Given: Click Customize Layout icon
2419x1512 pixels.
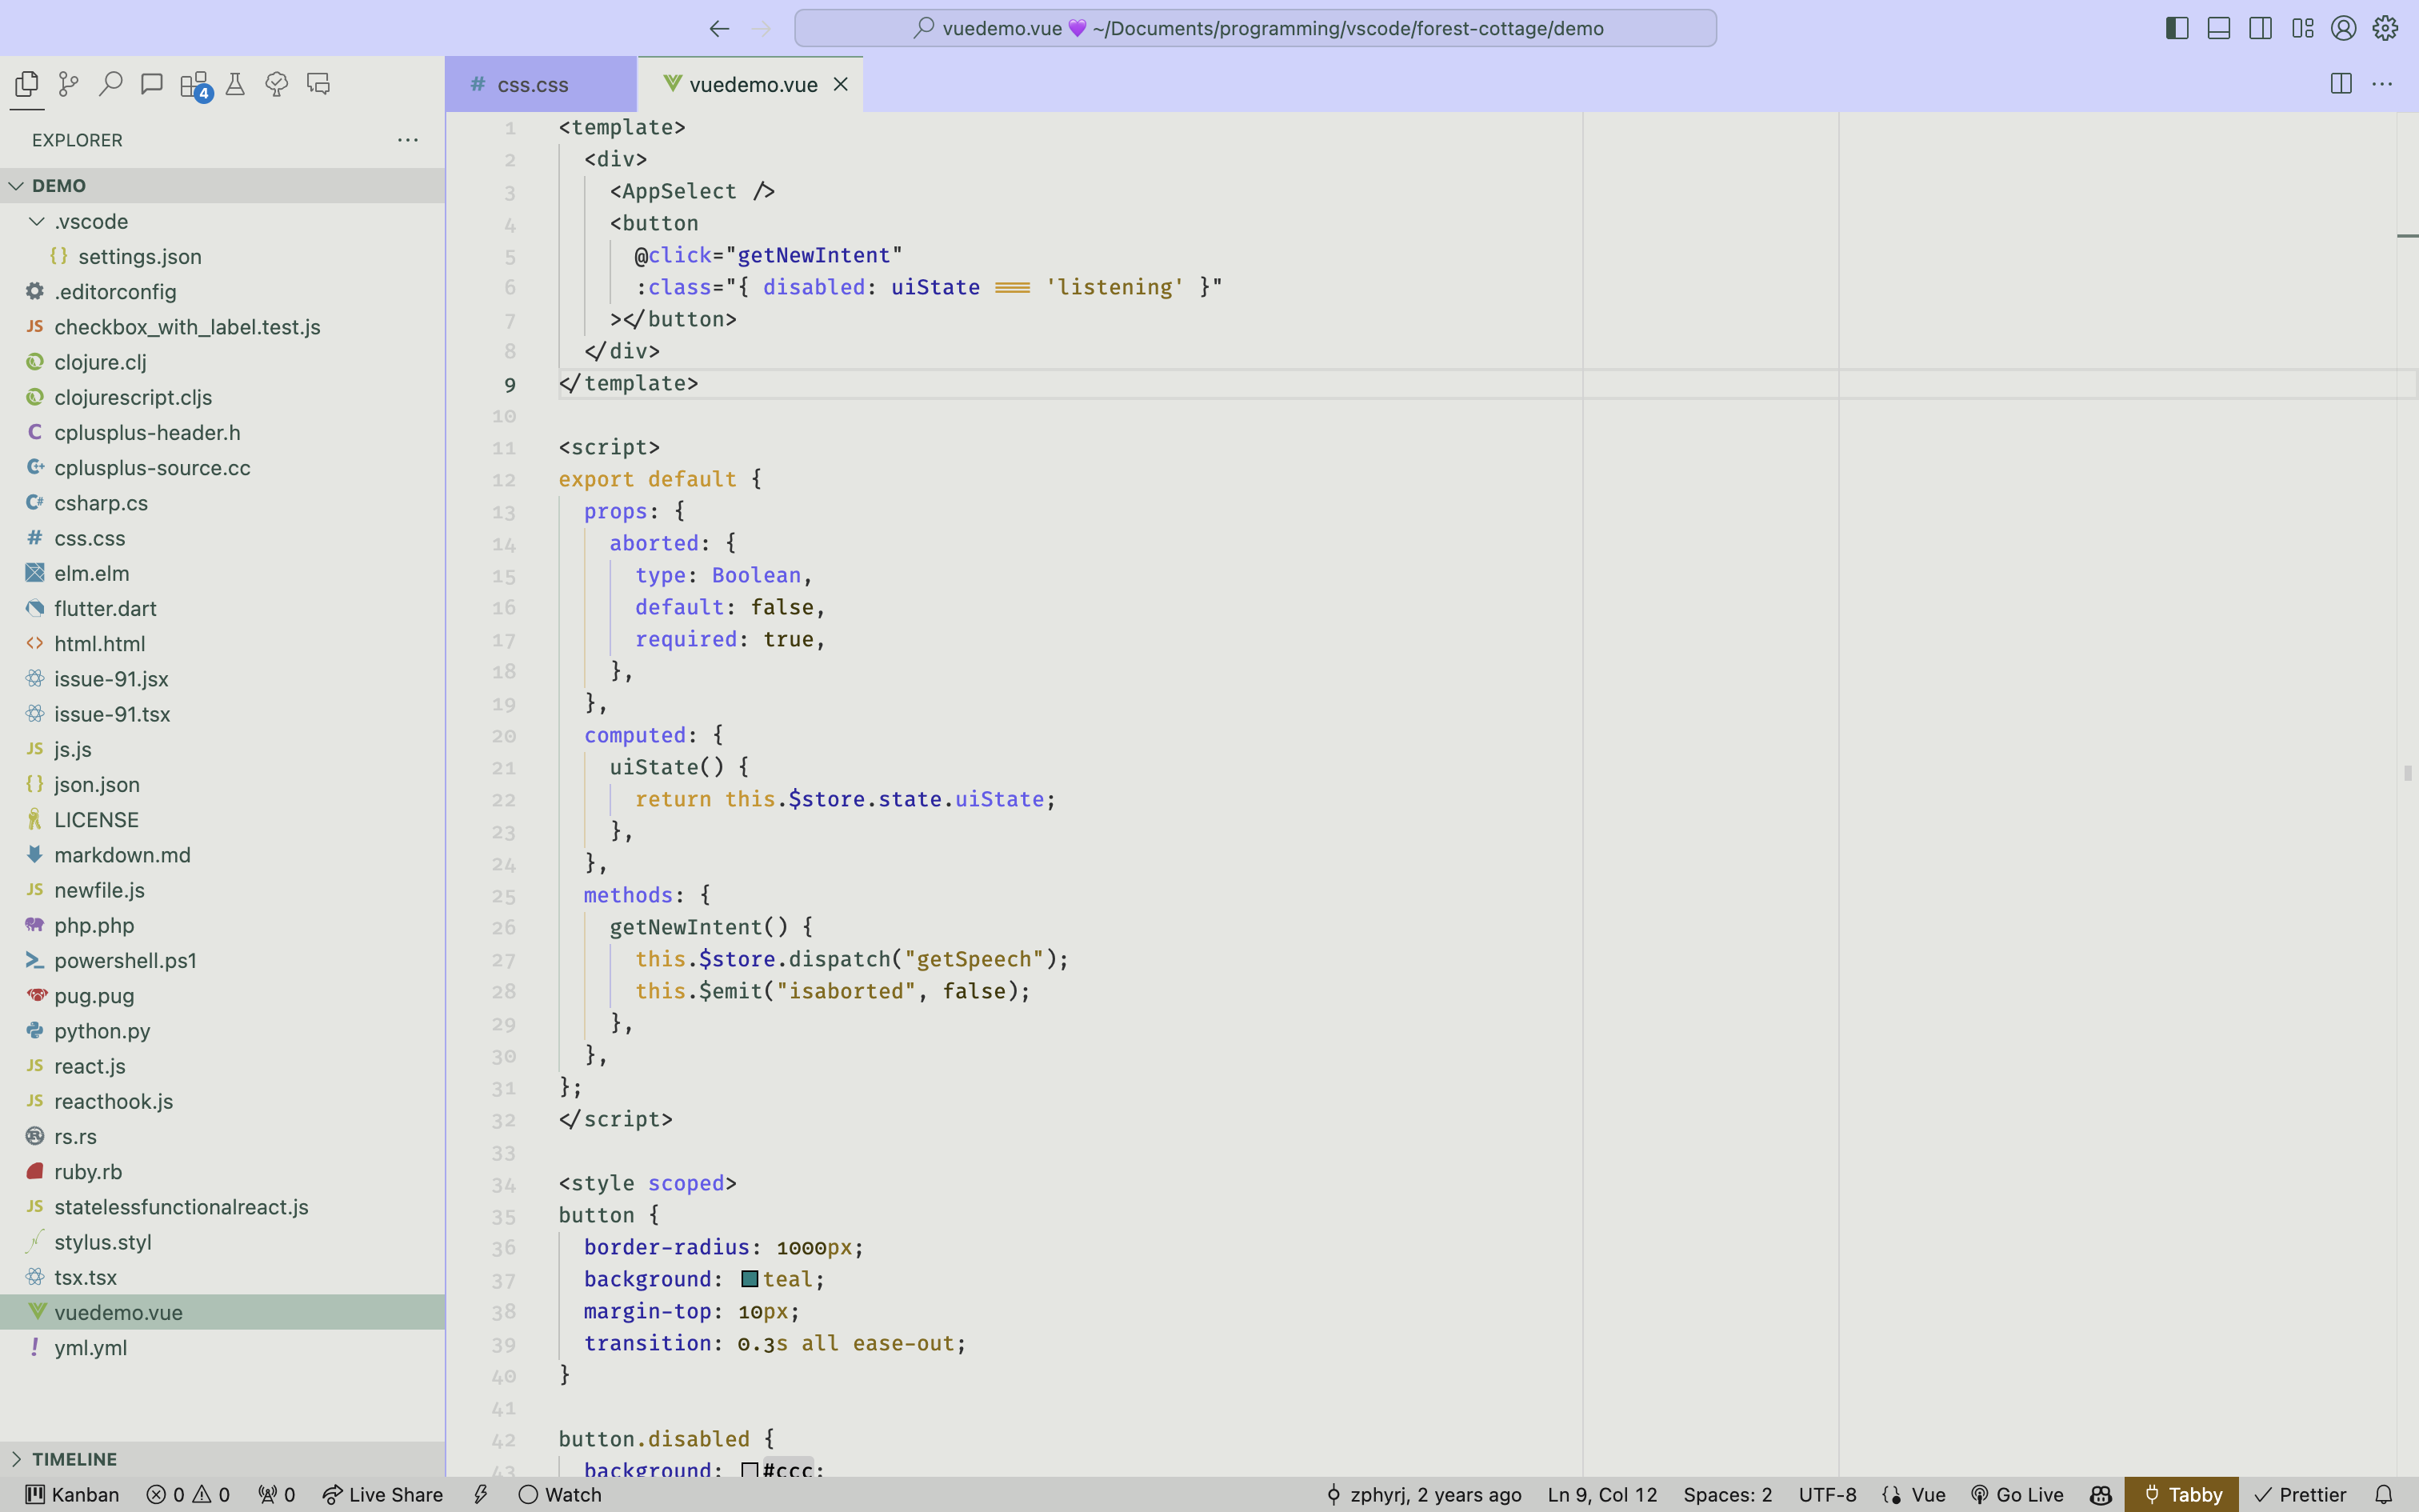Looking at the screenshot, I should click(2302, 28).
